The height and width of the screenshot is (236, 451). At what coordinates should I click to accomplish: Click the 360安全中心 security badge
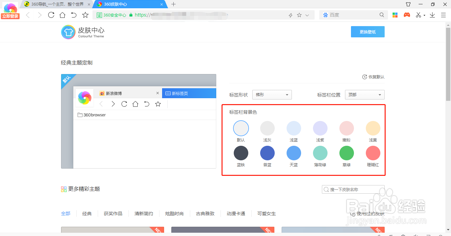coord(112,15)
